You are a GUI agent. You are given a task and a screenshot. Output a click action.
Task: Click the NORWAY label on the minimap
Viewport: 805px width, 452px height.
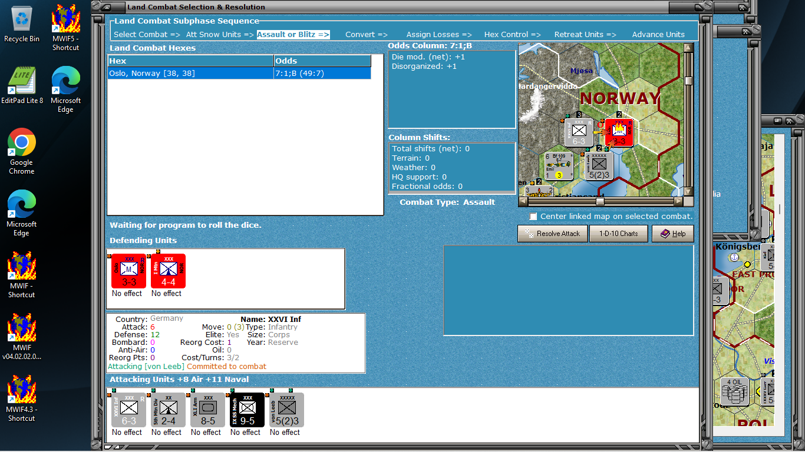coord(621,98)
